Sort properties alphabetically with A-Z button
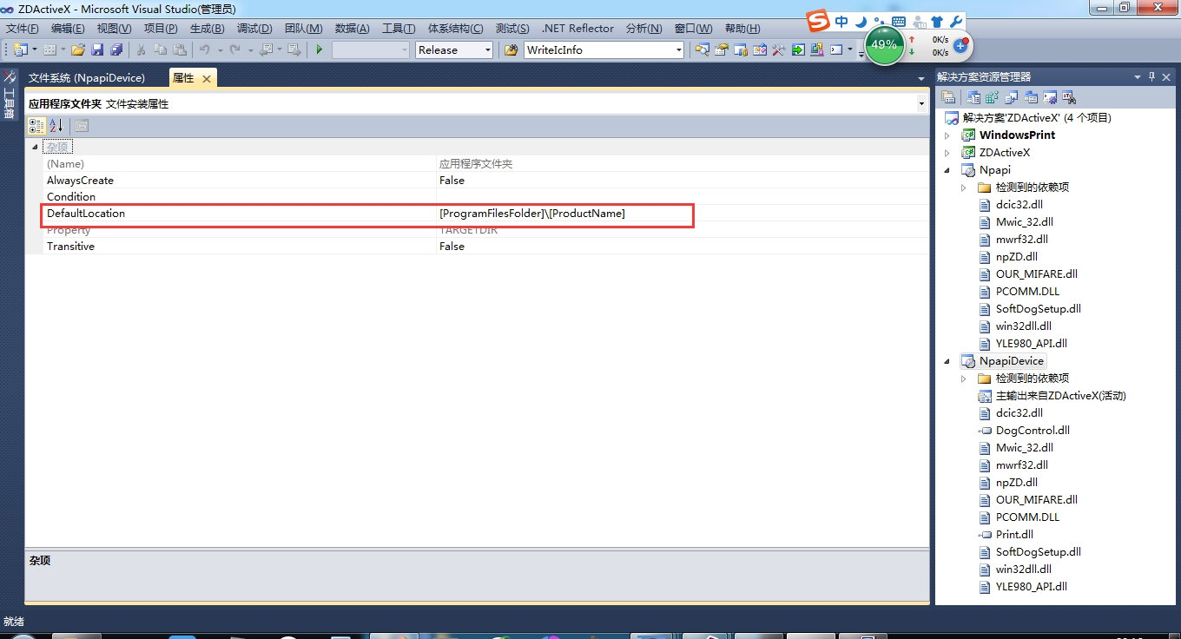 click(x=56, y=126)
